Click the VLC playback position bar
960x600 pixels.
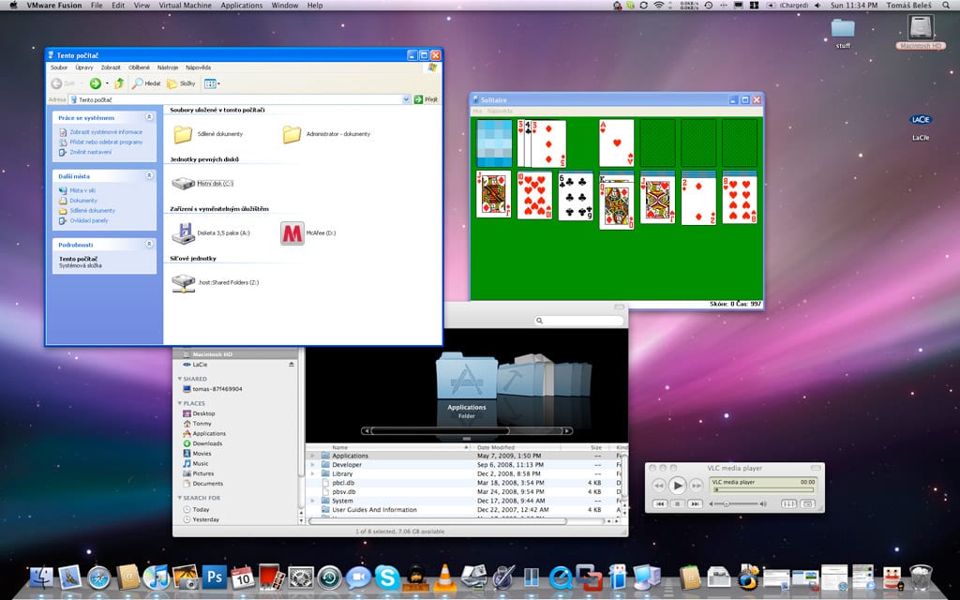(x=765, y=489)
